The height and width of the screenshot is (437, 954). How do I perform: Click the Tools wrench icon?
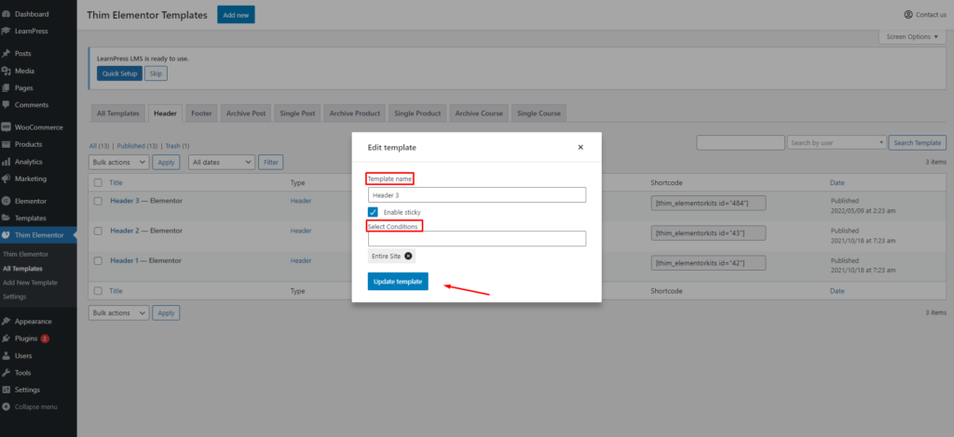(7, 373)
